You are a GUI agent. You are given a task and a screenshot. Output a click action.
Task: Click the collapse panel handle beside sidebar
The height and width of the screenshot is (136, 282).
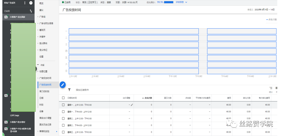coord(36,69)
